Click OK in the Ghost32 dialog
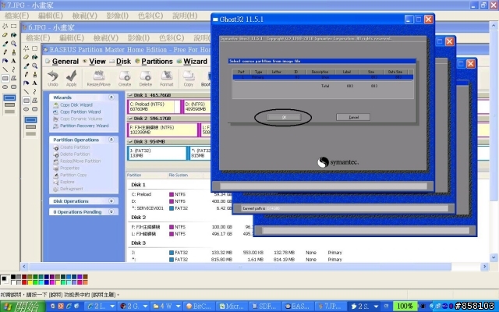This screenshot has height=312, width=499. tap(284, 117)
